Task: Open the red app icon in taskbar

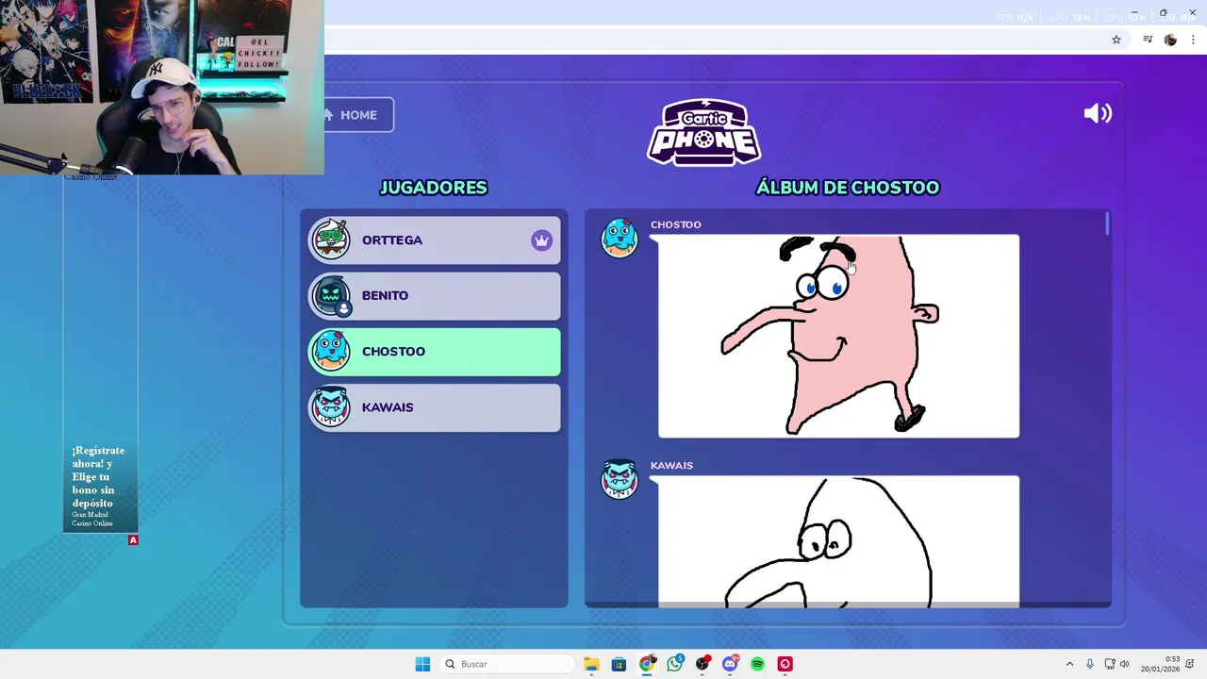Action: pyautogui.click(x=785, y=664)
